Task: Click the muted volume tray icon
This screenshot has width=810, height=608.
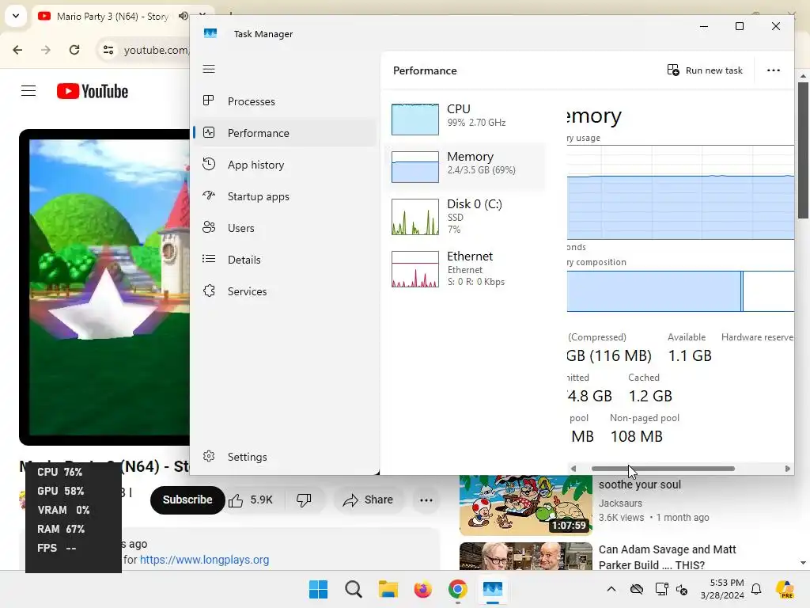Action: pos(682,589)
